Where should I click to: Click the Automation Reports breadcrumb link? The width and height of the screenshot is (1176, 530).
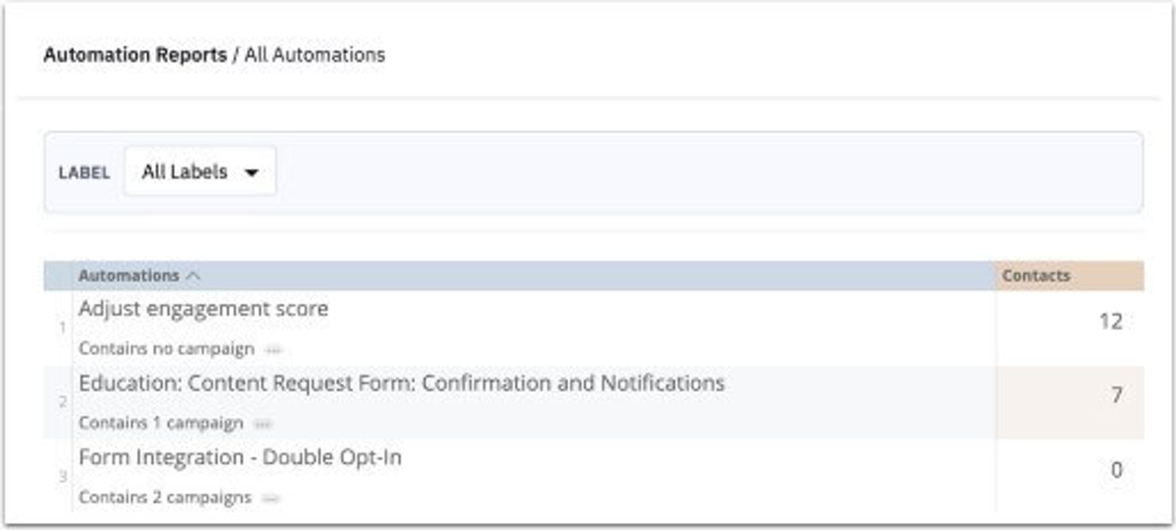tap(135, 55)
